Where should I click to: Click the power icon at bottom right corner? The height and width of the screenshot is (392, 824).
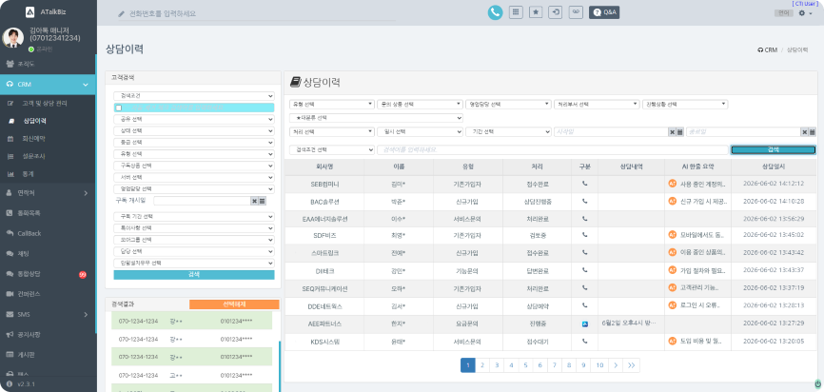coord(817,383)
